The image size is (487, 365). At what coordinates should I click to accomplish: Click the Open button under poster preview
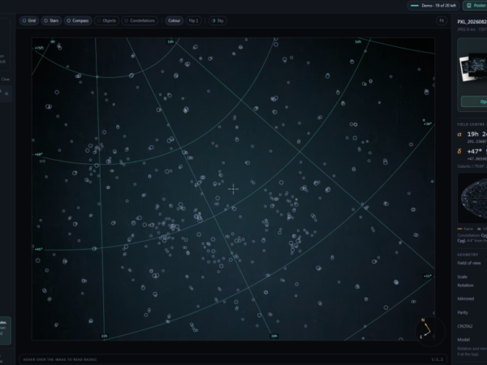pyautogui.click(x=474, y=101)
